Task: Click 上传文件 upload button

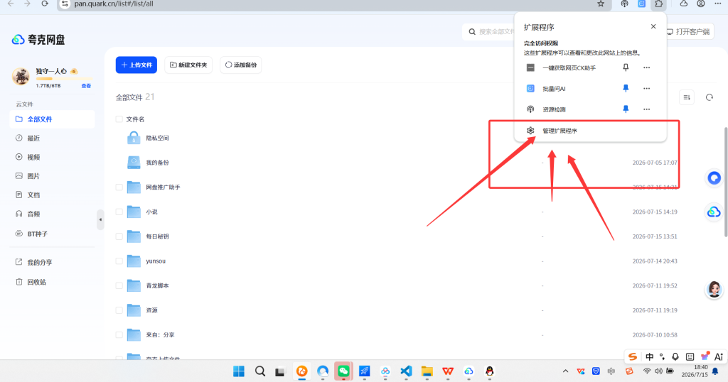Action: pos(136,65)
